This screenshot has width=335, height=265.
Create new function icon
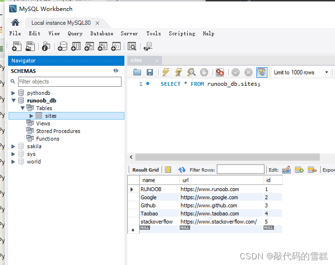116,46
